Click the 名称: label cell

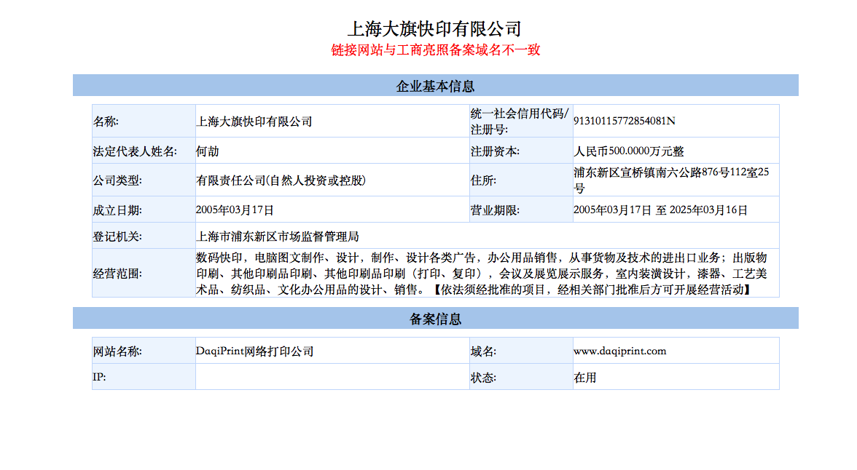coord(144,122)
